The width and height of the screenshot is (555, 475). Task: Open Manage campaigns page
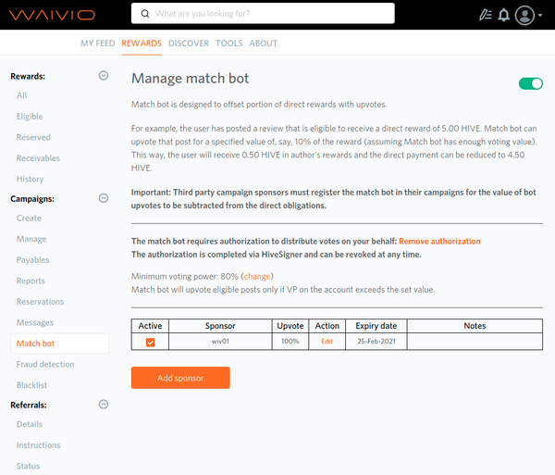(31, 239)
